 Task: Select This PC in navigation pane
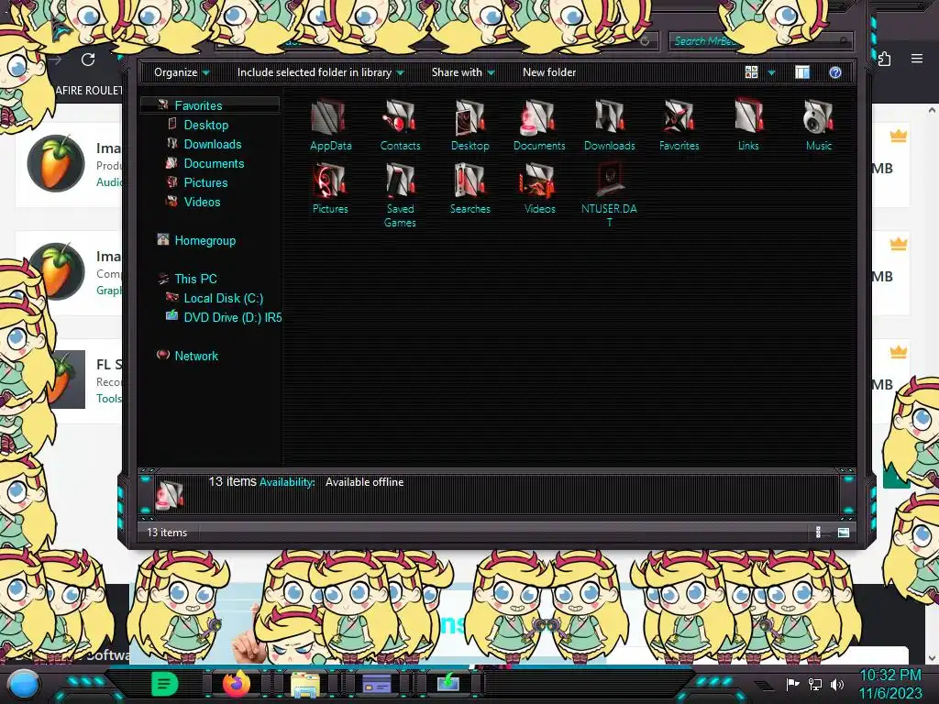click(195, 279)
